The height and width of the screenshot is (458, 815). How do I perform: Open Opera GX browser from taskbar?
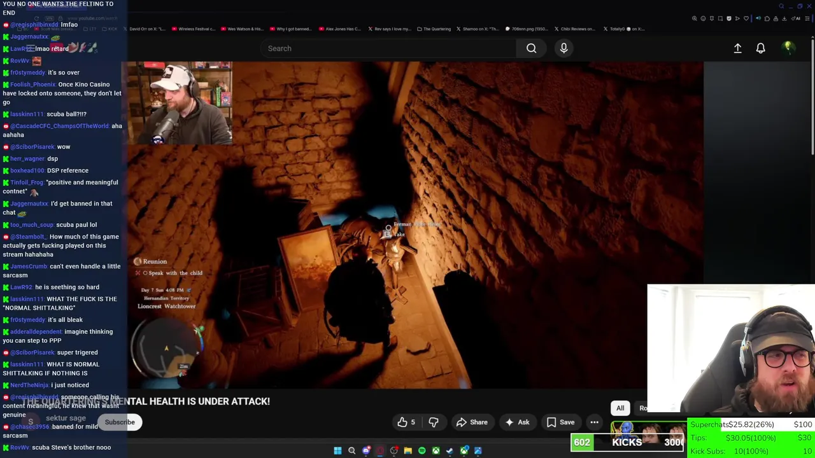click(x=380, y=451)
